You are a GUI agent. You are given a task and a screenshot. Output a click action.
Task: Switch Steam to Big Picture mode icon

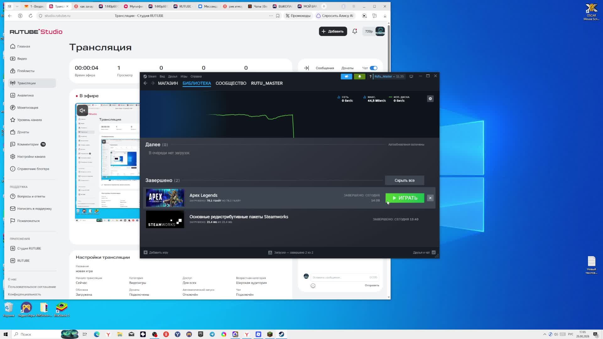(411, 76)
